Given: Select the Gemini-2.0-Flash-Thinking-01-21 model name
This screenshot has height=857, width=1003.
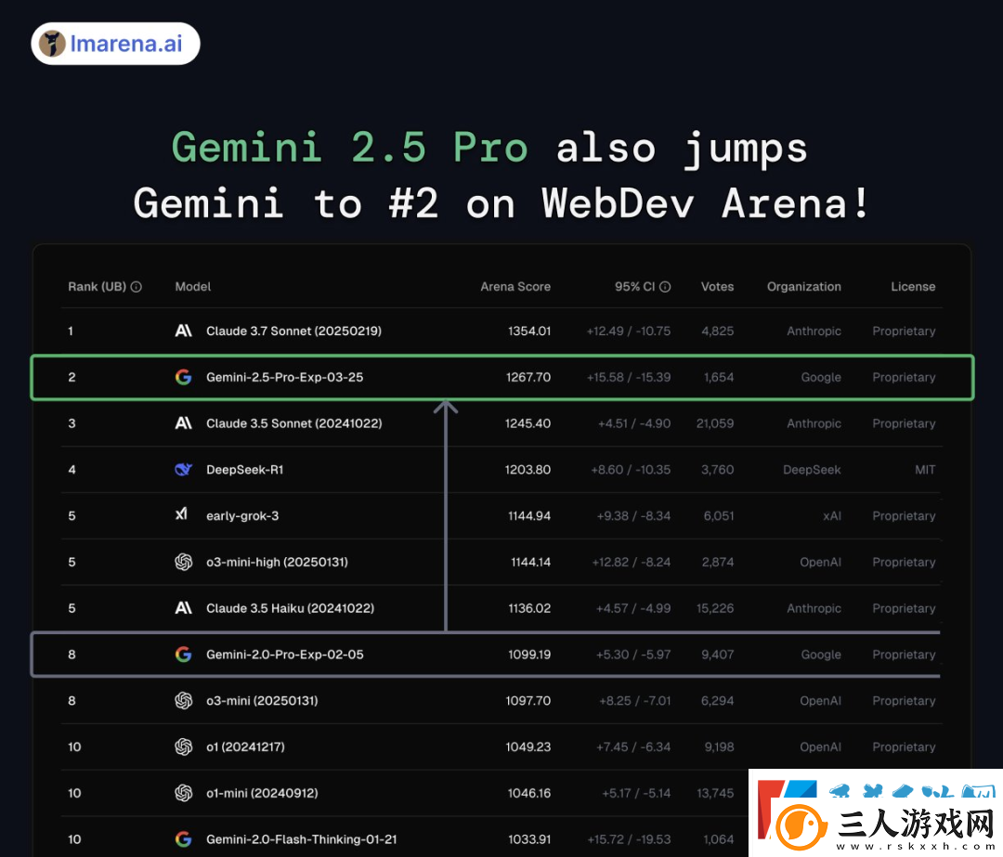Looking at the screenshot, I should click(301, 839).
